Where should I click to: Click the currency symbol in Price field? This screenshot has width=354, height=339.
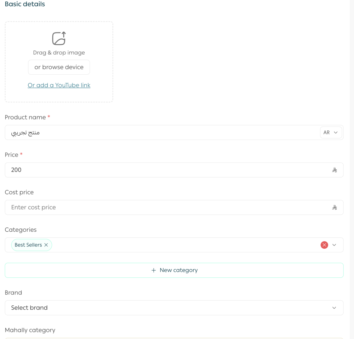(x=334, y=170)
